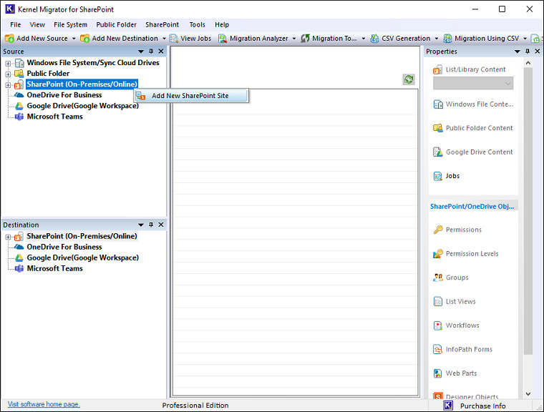The image size is (544, 412).
Task: Select Public Folder in Source tree
Action: (48, 74)
